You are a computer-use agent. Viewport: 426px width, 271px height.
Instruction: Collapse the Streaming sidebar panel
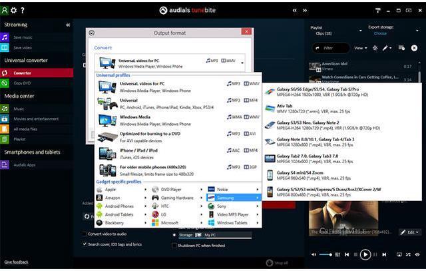(68, 25)
